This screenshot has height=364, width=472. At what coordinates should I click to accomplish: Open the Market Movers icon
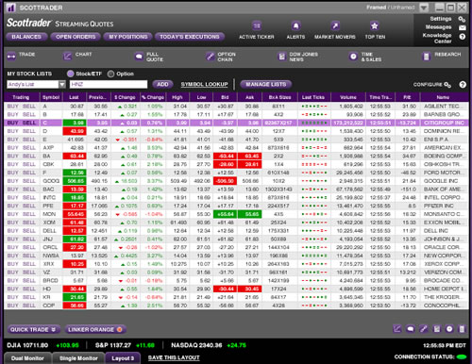[335, 25]
